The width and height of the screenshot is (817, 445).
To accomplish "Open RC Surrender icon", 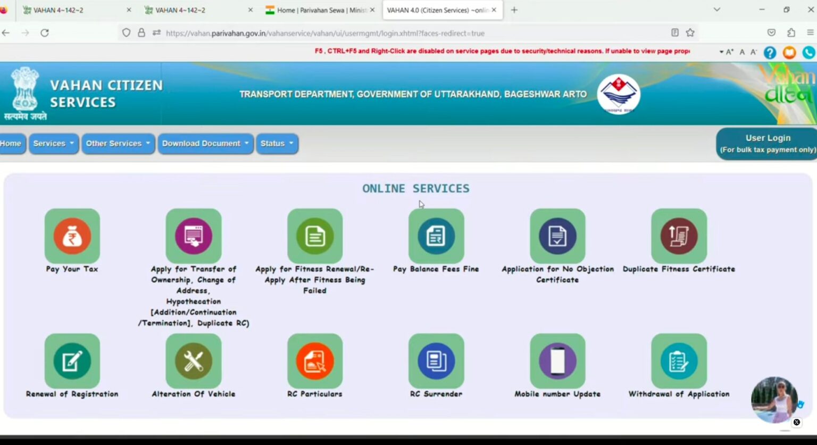I will coord(436,361).
